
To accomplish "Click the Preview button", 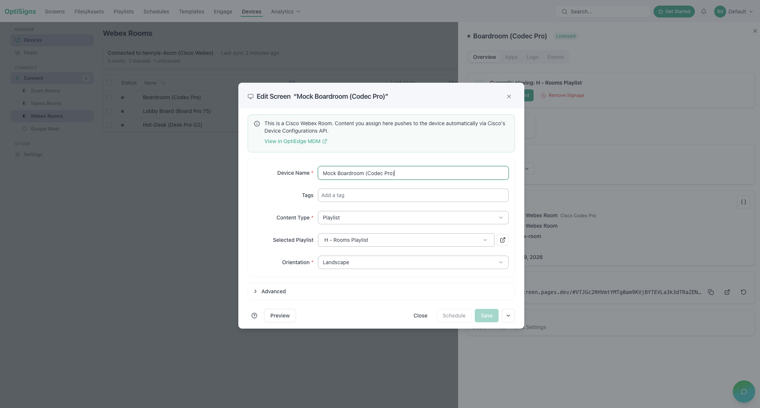I will coord(280,316).
